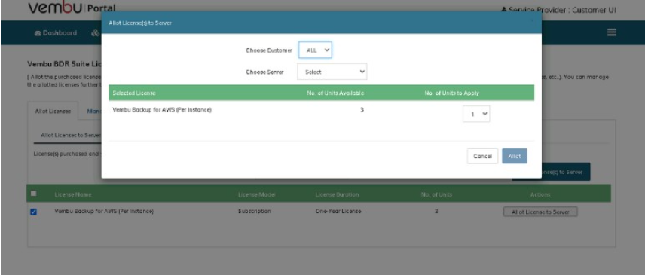Click Selected License header in dialog
Image resolution: width=645 pixels, height=275 pixels.
click(134, 93)
